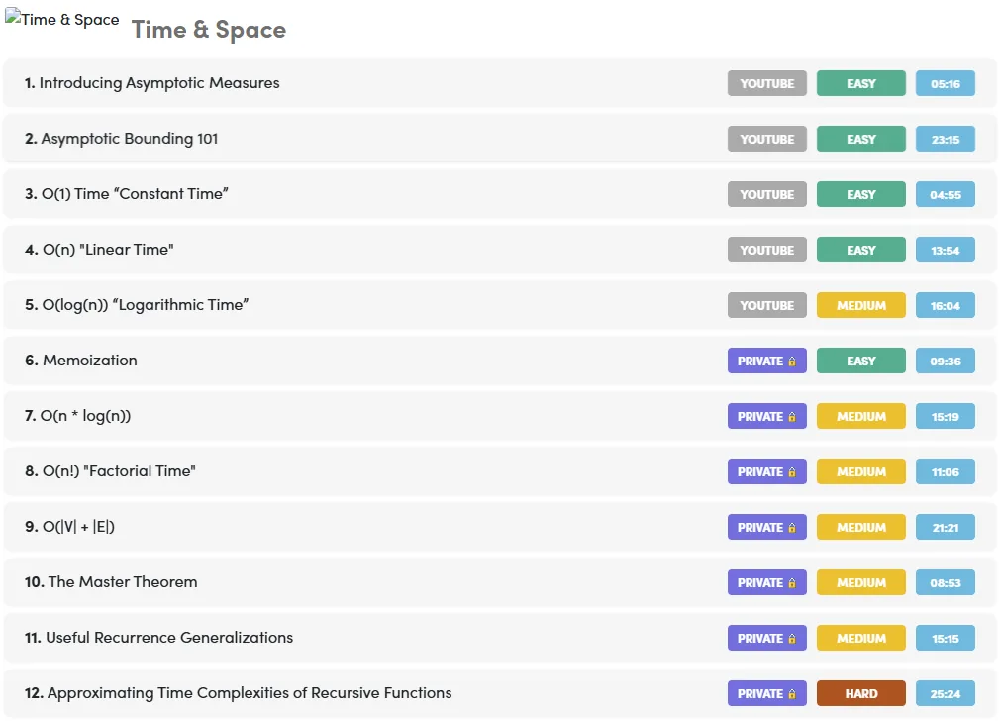Screen dimensions: 1001x723
Task: Click EASY badge on Memoization row
Action: 860,361
